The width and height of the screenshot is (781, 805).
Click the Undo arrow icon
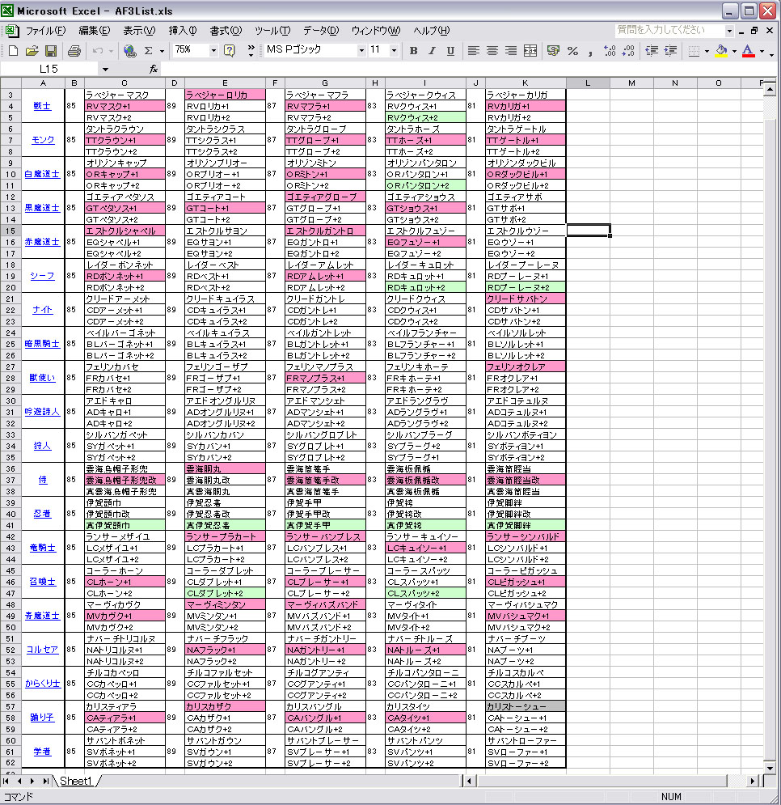point(98,51)
